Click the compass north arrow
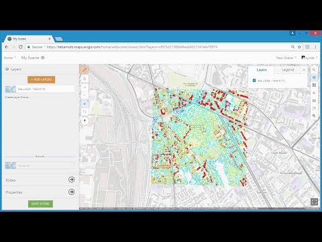This screenshot has width=322, height=242. (85, 121)
